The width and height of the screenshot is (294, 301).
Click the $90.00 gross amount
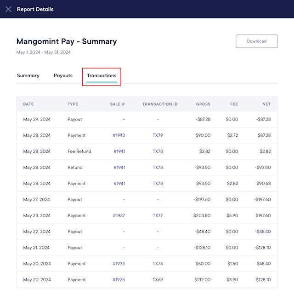click(x=203, y=135)
